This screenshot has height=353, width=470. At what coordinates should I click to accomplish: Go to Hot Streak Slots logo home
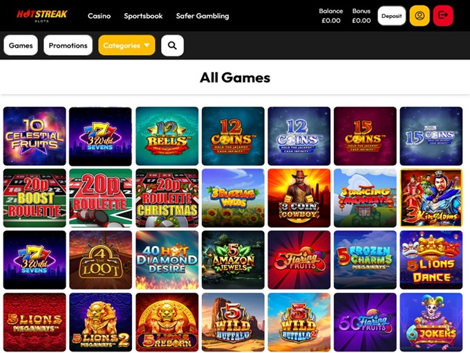coord(41,16)
